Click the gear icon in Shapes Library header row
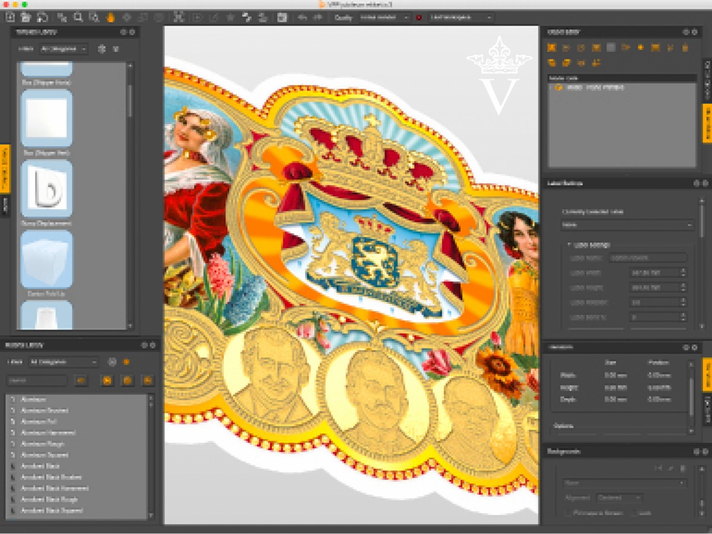 102,49
